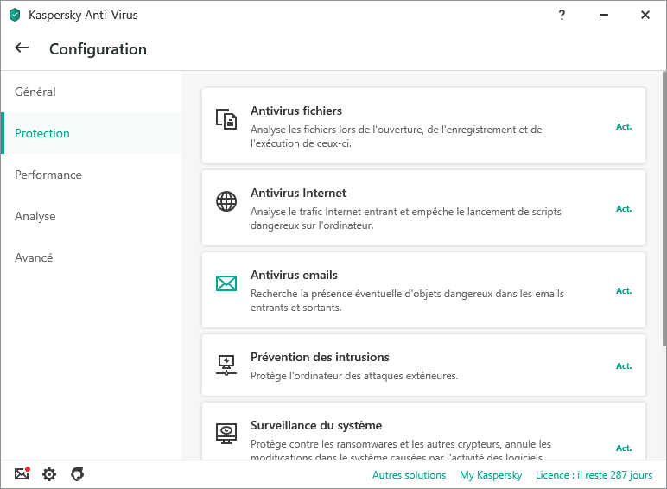667x489 pixels.
Task: Toggle Act. status of Prévention des intrusions
Action: click(624, 366)
